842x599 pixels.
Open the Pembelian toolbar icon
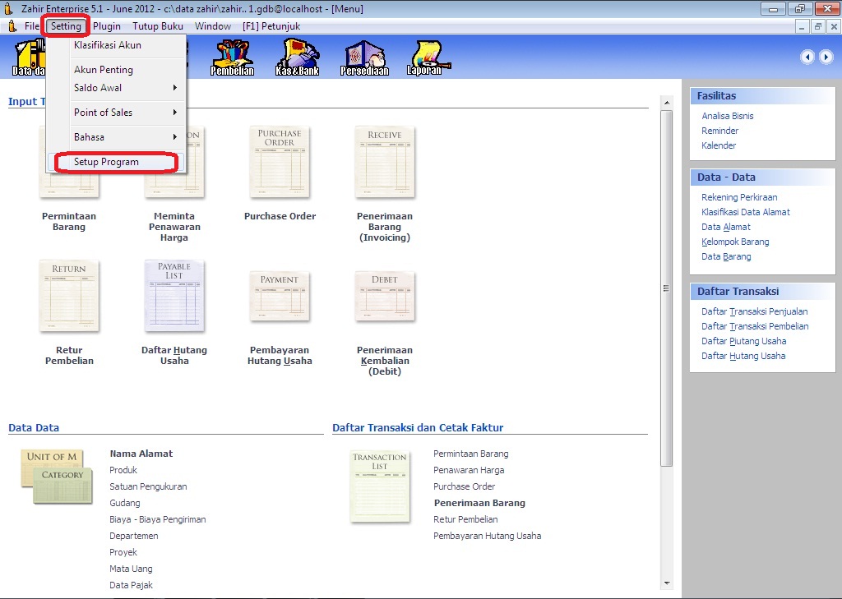232,57
